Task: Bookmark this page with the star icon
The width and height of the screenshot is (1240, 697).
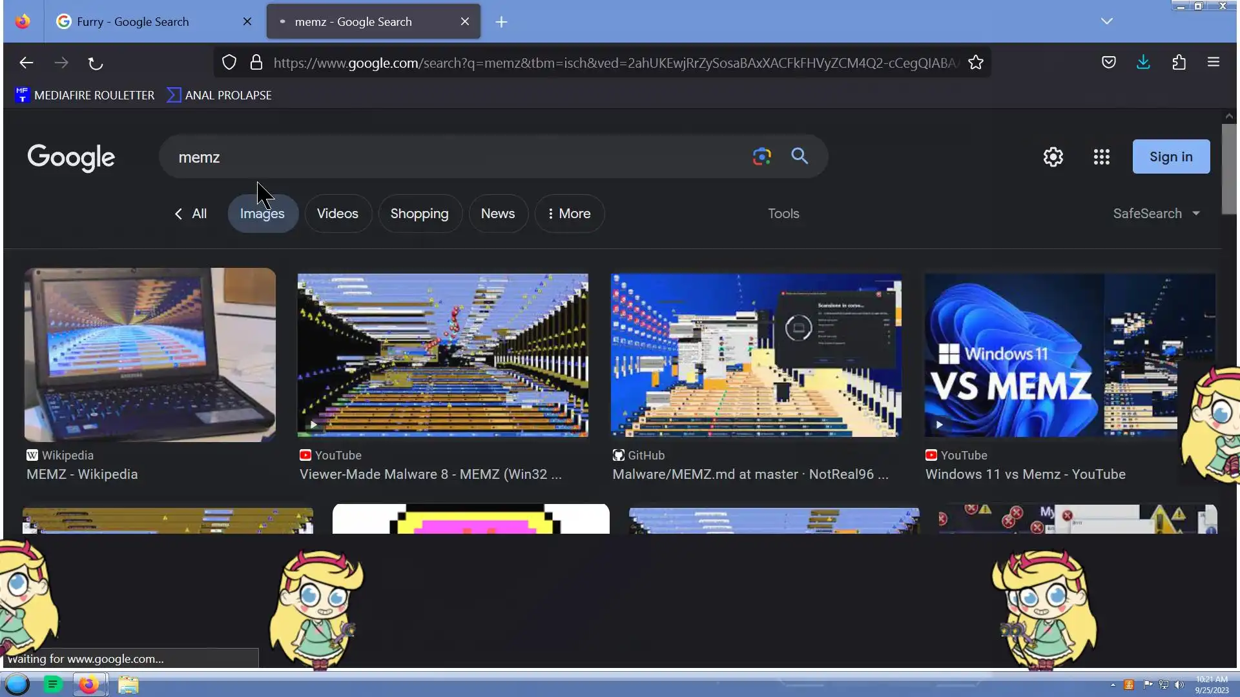Action: tap(975, 63)
